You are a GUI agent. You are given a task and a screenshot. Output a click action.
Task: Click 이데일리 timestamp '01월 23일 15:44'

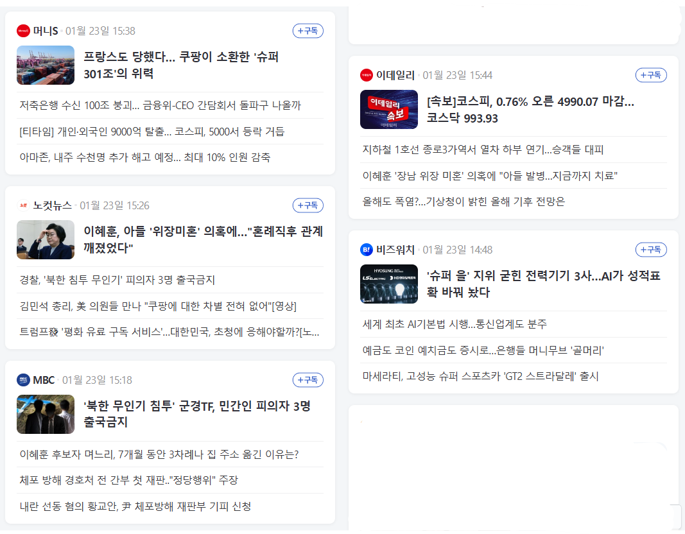[457, 75]
